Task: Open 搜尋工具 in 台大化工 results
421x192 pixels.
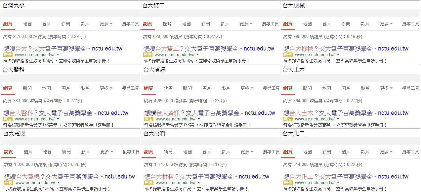Action: (x=411, y=152)
